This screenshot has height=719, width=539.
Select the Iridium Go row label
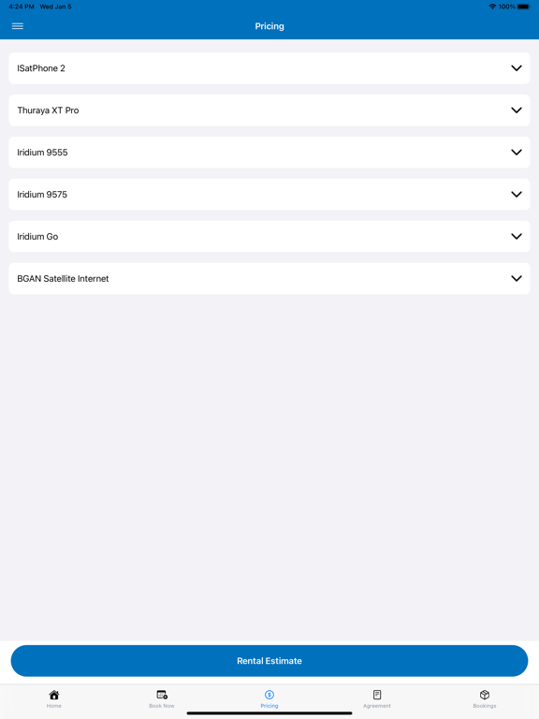click(x=37, y=237)
